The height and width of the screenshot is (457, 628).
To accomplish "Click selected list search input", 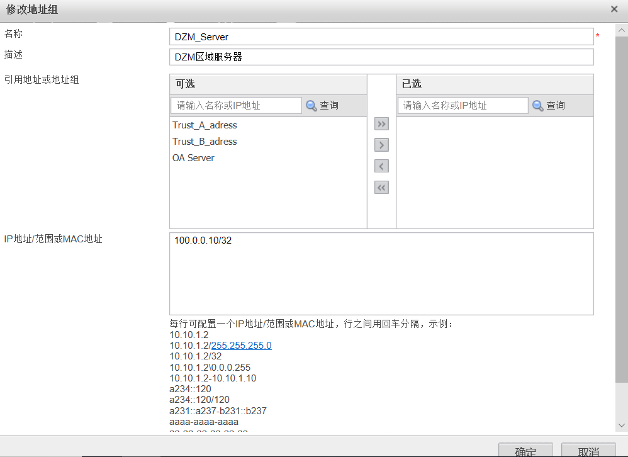I will coord(463,105).
